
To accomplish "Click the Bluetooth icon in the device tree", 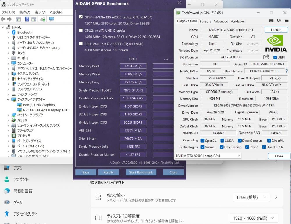I will [x=14, y=32].
